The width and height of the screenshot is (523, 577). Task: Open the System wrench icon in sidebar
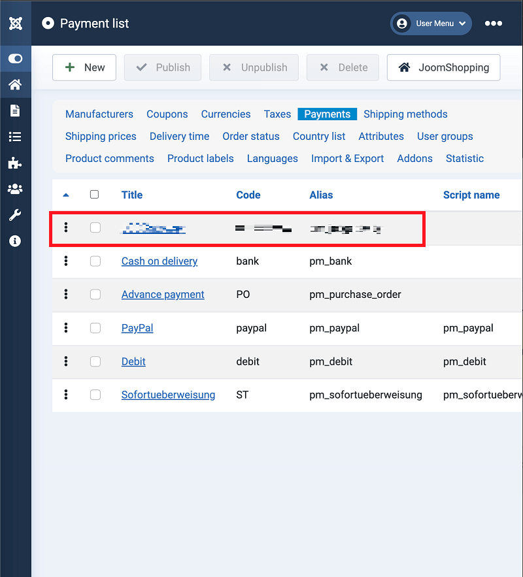16,215
